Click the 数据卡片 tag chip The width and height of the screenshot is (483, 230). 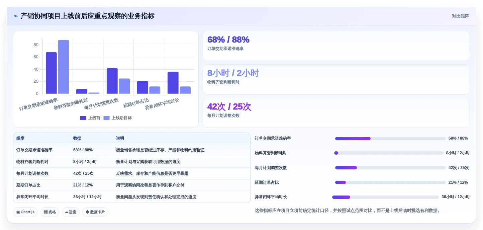click(95, 212)
